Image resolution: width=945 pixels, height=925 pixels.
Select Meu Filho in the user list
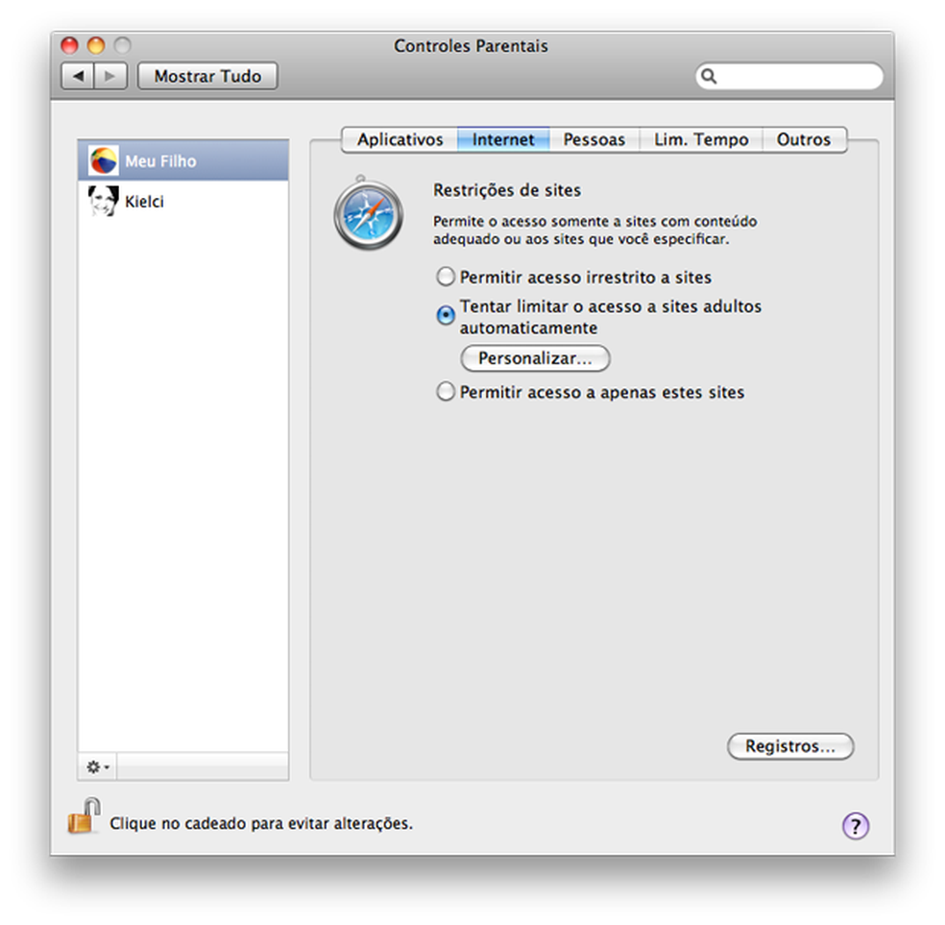click(183, 161)
